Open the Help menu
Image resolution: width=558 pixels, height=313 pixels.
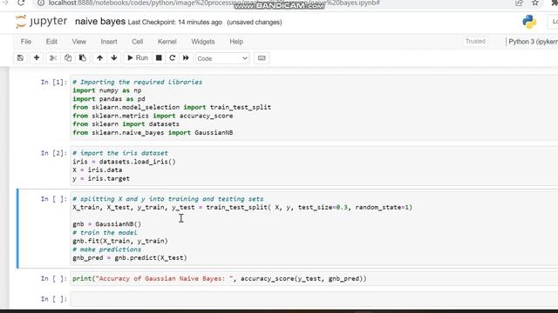(236, 42)
